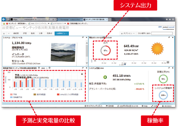The width and height of the screenshot is (179, 126).
Task: Close the システム・プロファイル panel
Action: pos(86,37)
